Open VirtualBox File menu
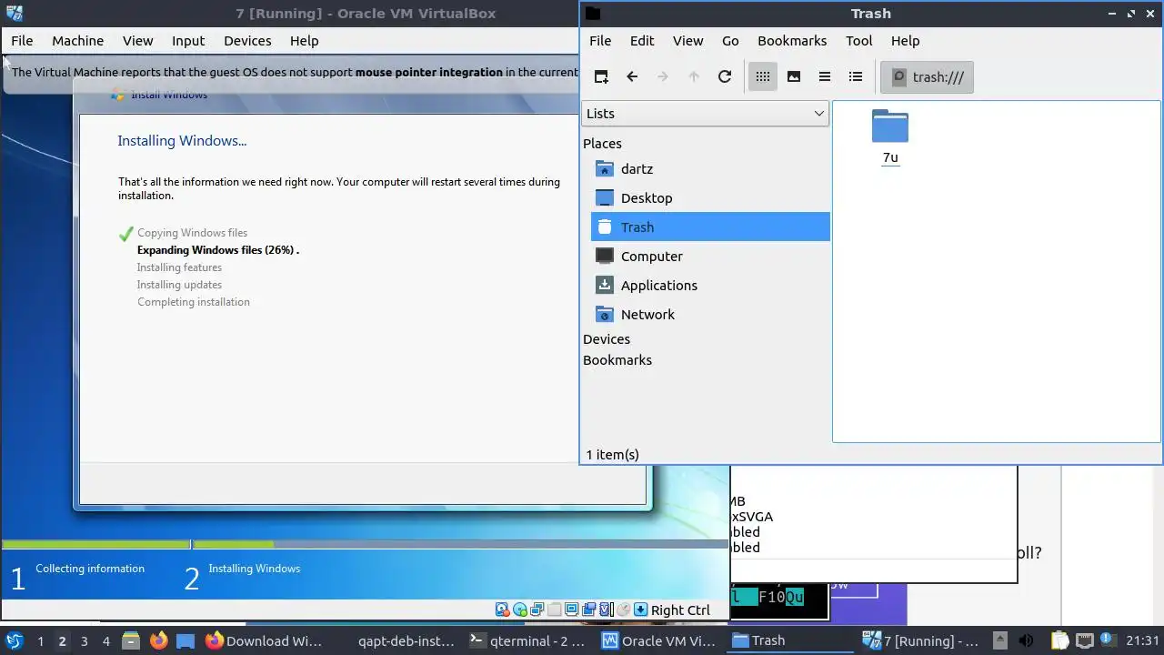Screen dimensions: 1164x655 pos(22,40)
